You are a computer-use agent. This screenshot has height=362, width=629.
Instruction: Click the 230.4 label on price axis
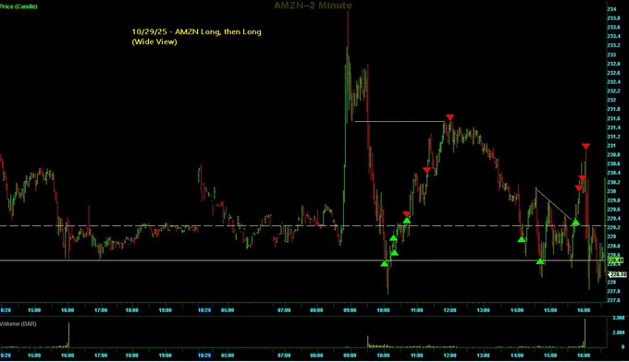(x=613, y=173)
